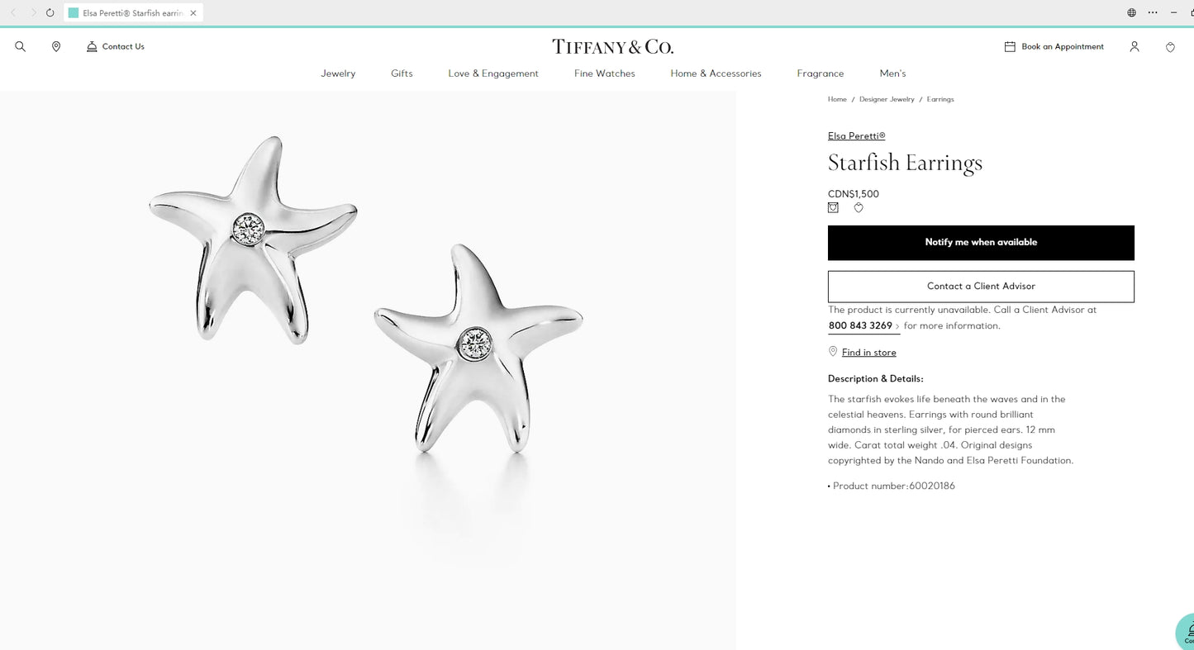Open the browser three-dot menu

click(x=1153, y=13)
